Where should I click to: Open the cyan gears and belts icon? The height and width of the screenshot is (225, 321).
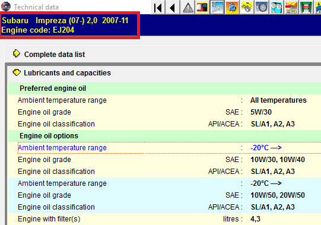tap(276, 8)
